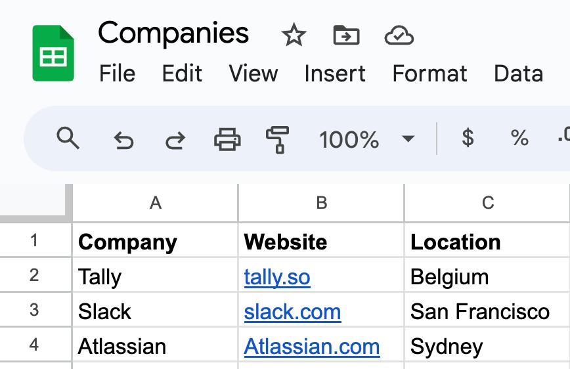Click the Google Sheets home icon

[53, 53]
